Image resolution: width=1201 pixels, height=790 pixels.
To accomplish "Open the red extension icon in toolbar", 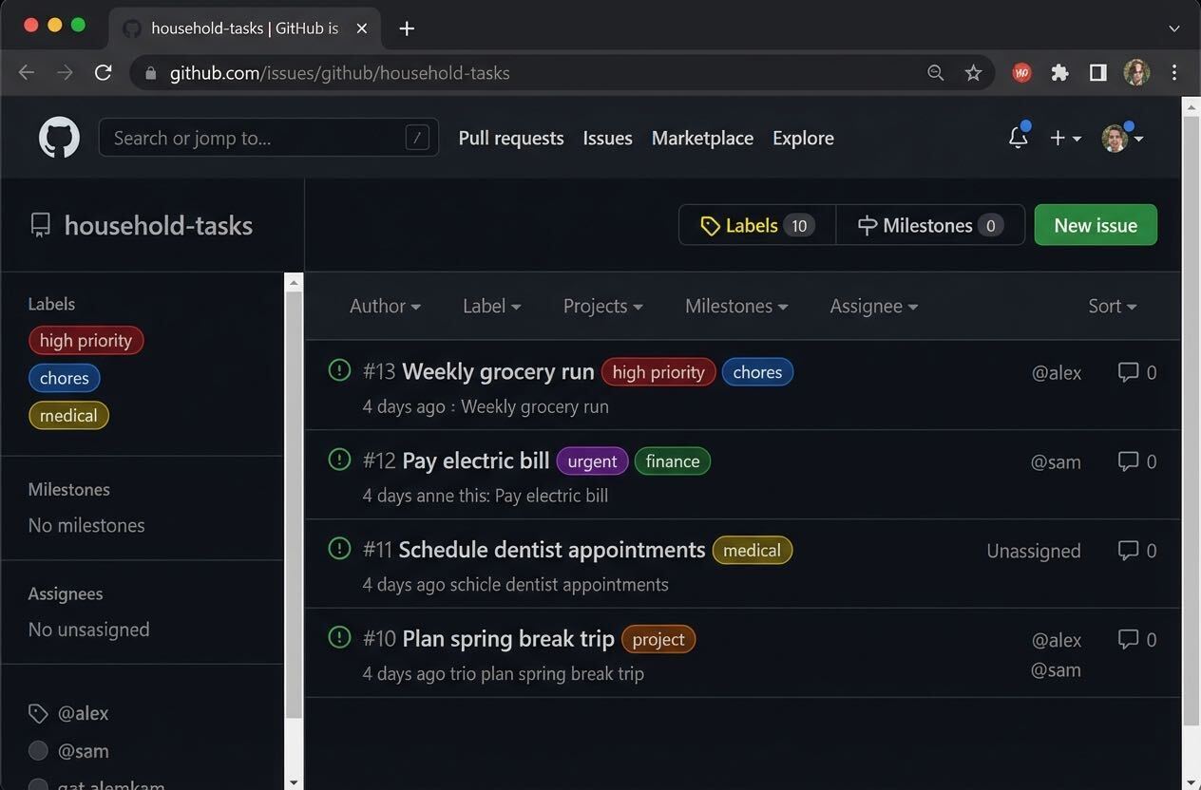I will (1022, 73).
